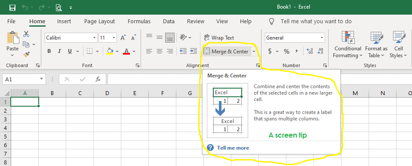This screenshot has height=166, width=412.
Task: Switch to the Insert tab
Action: (64, 21)
